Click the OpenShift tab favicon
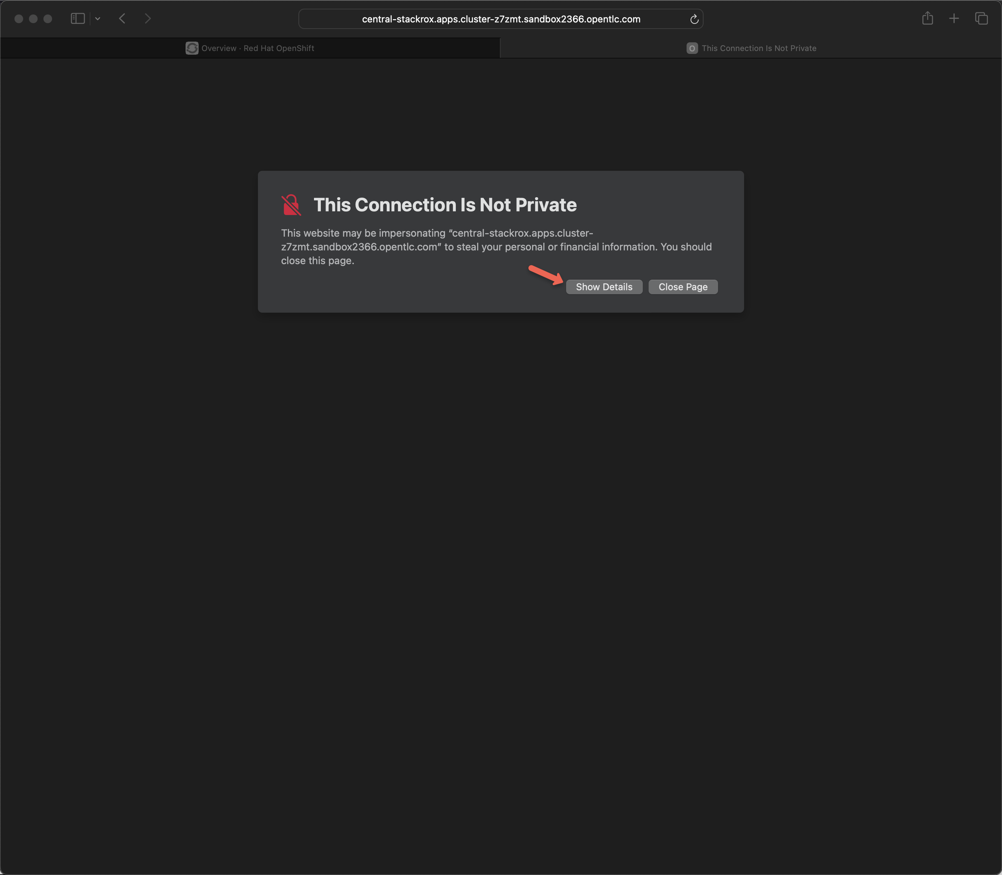 coord(192,48)
